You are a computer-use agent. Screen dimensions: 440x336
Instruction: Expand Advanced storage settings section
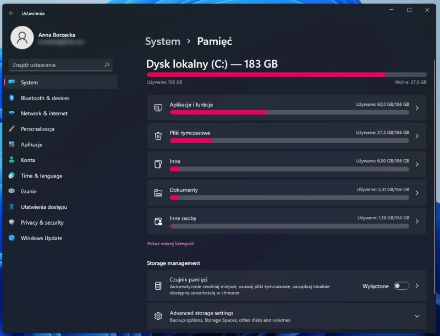[416, 316]
